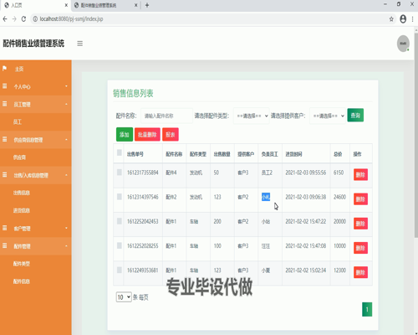
Task: Go forward using browser forward arrow
Action: [x=14, y=19]
